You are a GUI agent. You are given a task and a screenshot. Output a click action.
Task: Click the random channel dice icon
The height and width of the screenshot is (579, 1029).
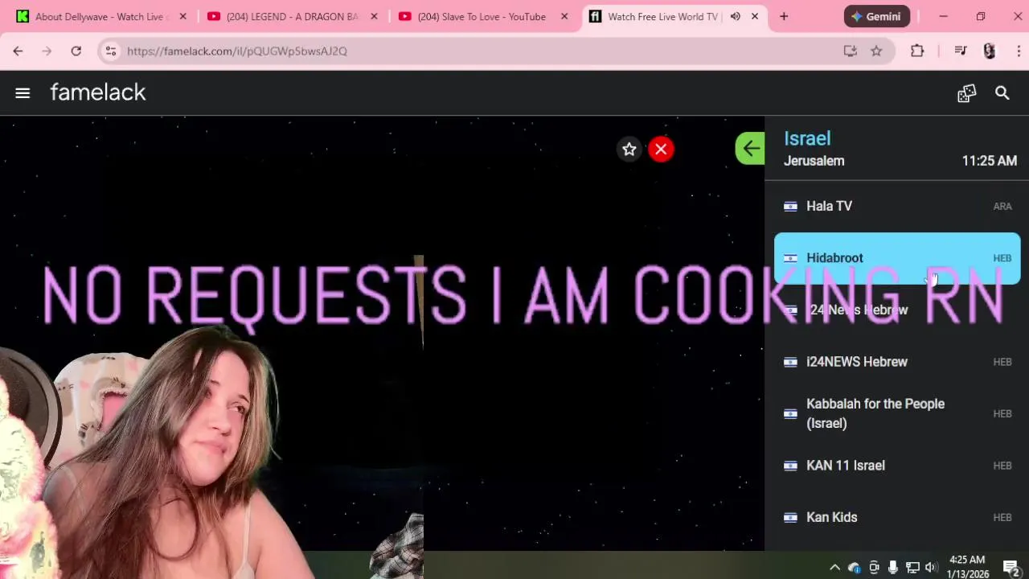coord(966,93)
